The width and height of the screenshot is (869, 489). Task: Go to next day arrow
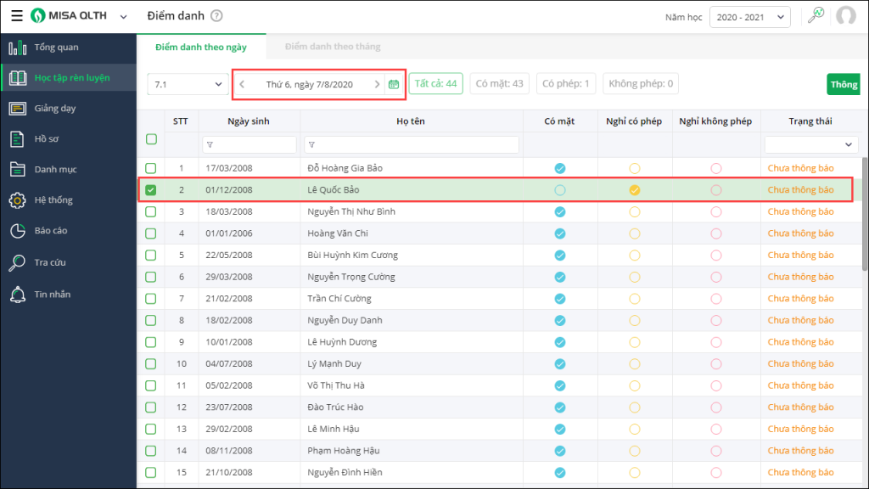377,84
